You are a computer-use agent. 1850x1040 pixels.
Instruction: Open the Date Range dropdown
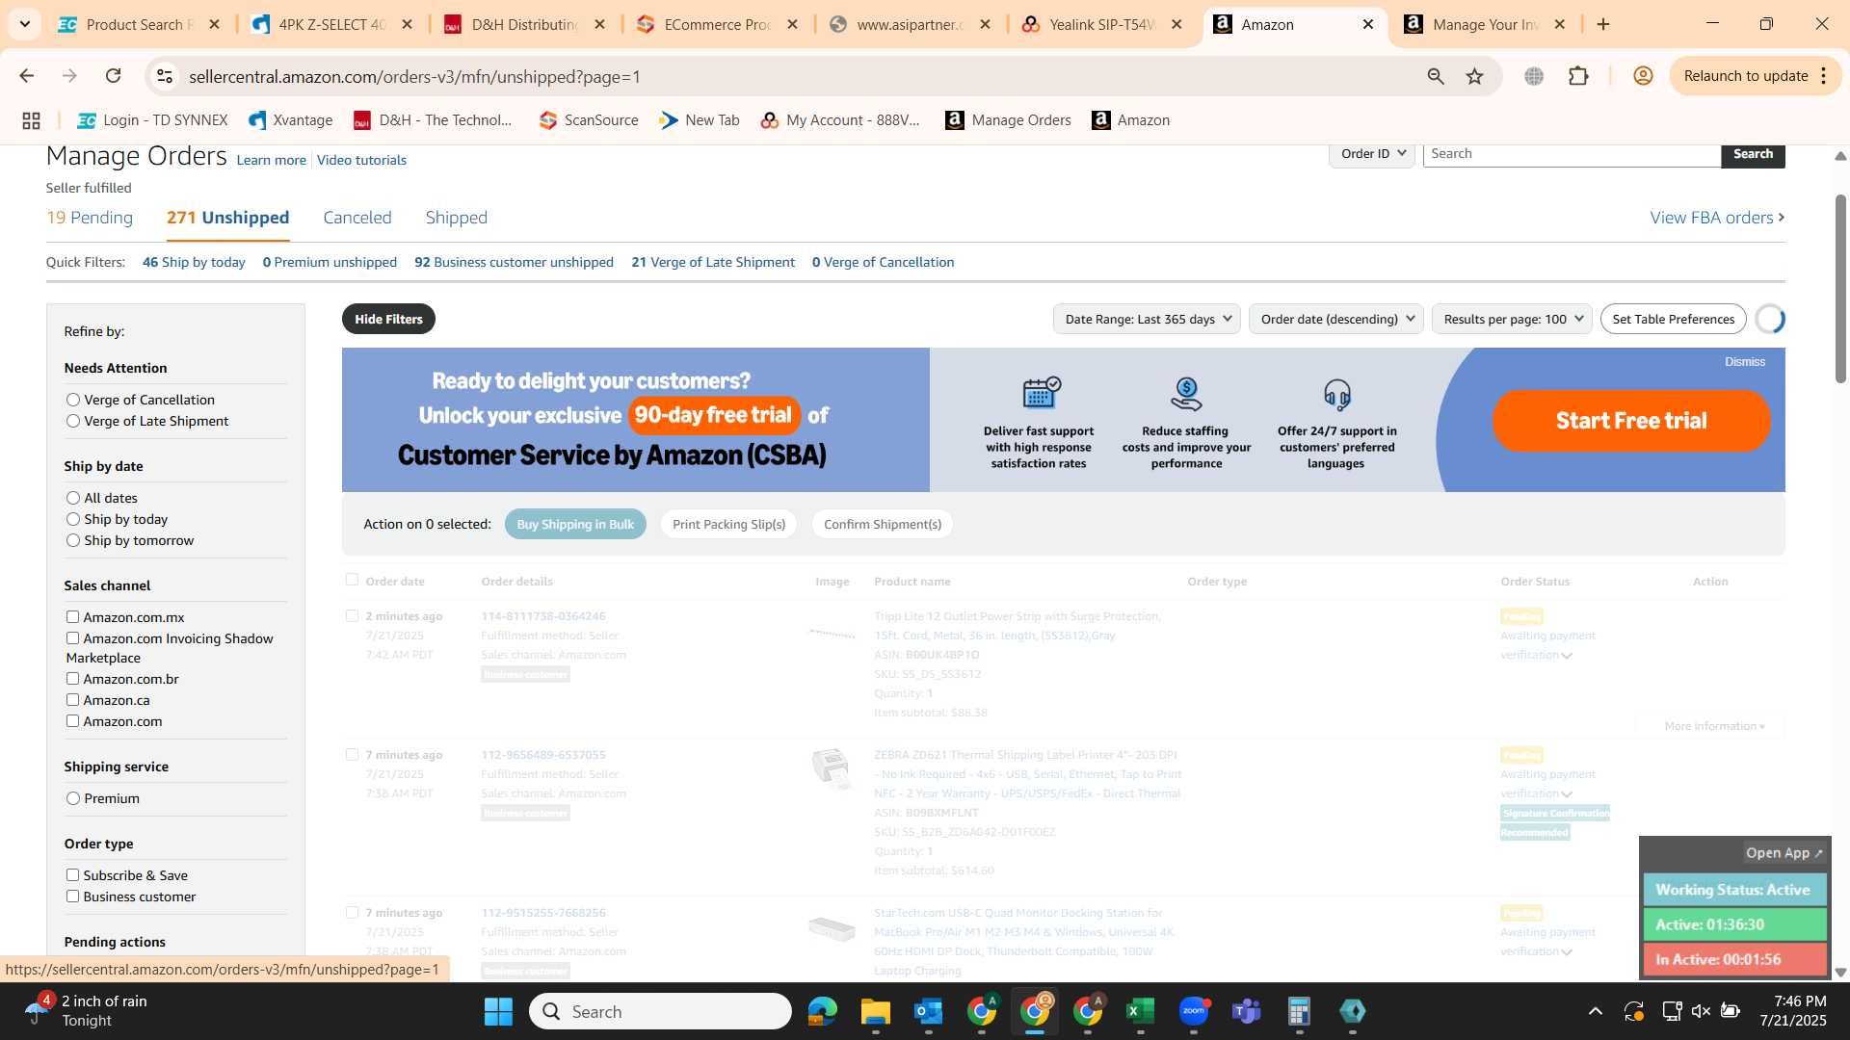[x=1147, y=319]
